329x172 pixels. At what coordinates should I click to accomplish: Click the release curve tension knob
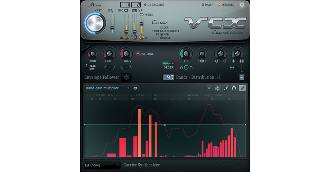click(x=126, y=67)
